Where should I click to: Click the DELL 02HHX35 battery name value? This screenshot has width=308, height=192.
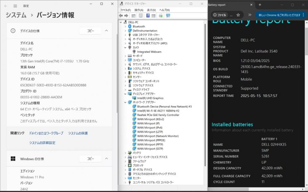274,144
